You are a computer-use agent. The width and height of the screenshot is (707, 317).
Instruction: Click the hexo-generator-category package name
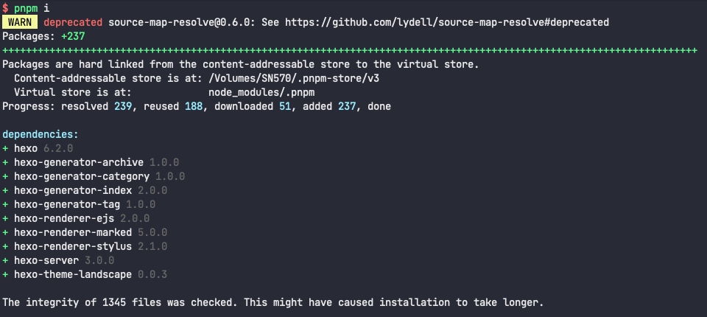point(81,176)
